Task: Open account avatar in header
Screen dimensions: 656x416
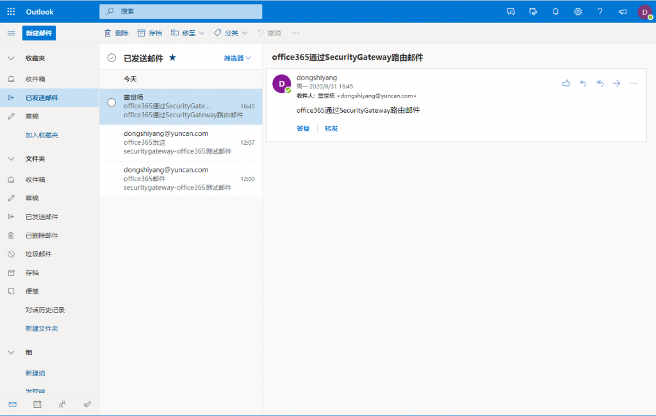Action: (644, 12)
